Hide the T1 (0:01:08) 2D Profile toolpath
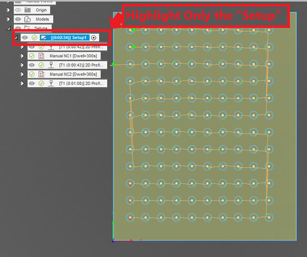This screenshot has width=307, height=257. (x=32, y=83)
